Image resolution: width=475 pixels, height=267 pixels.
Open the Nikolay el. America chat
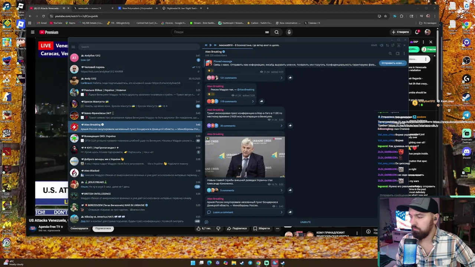(135, 218)
